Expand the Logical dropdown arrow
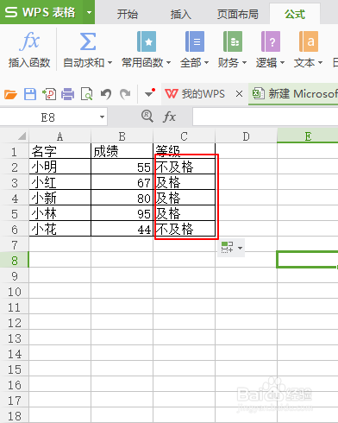 [282, 62]
